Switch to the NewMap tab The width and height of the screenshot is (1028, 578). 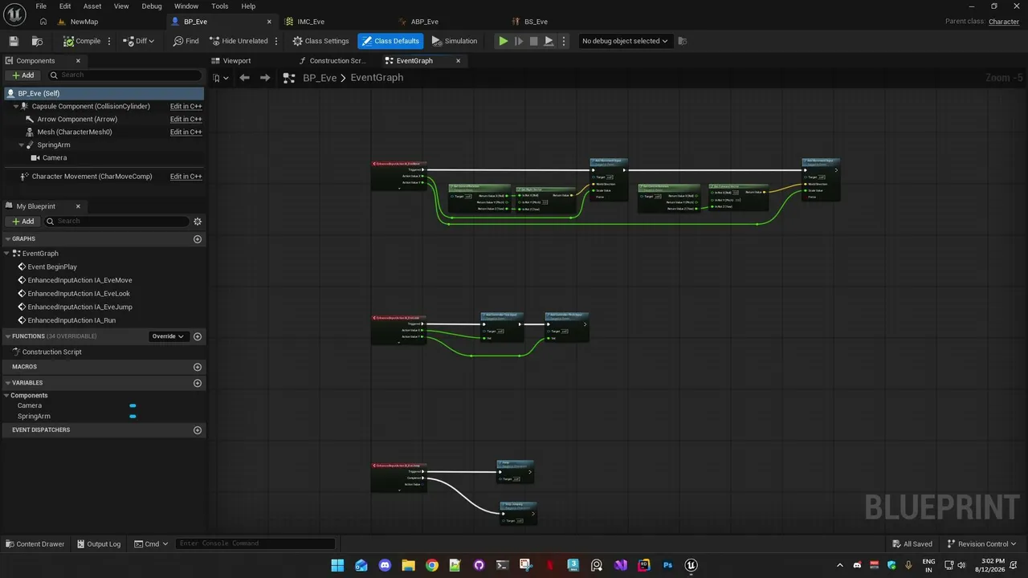coord(84,22)
